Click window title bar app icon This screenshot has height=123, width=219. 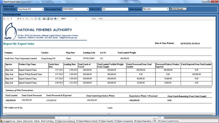click(x=1, y=2)
